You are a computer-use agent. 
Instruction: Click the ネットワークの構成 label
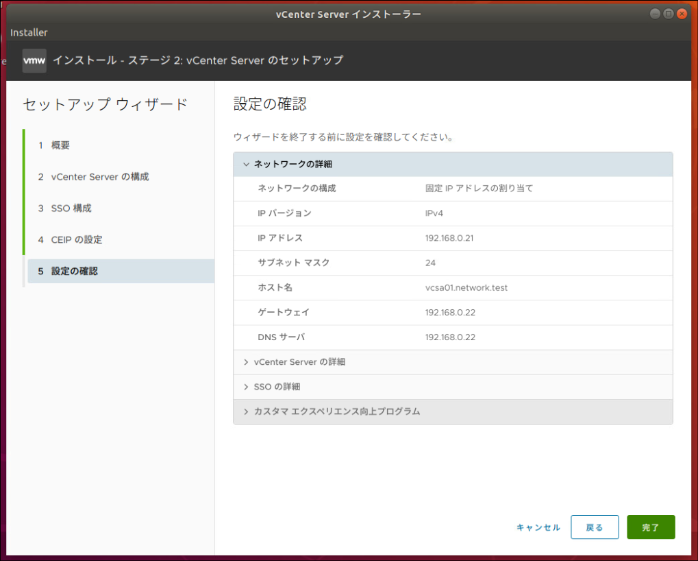coord(297,189)
